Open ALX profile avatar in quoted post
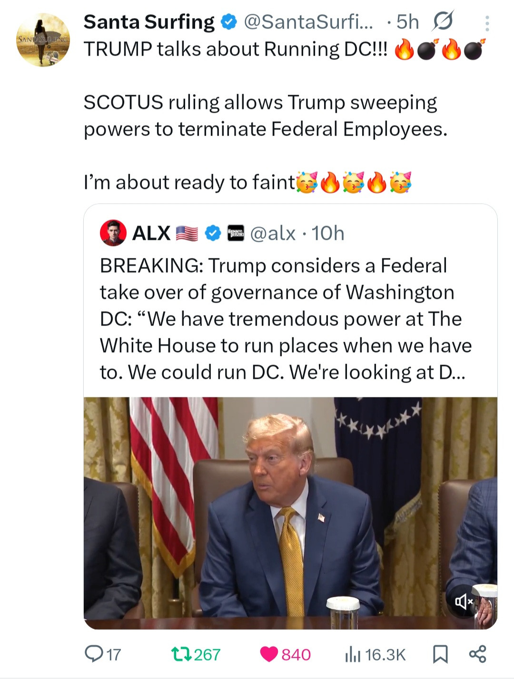 [113, 233]
